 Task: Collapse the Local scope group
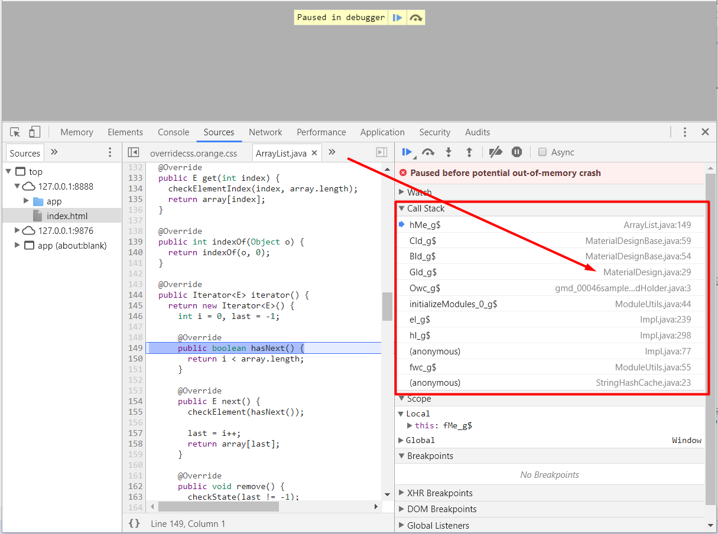pos(401,413)
